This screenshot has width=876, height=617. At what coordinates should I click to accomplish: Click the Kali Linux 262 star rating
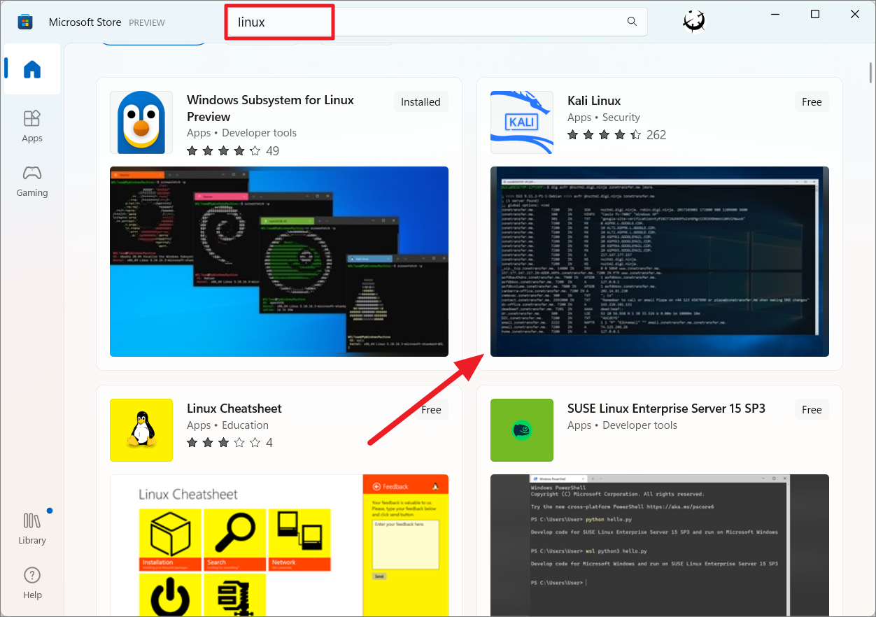[x=616, y=135]
